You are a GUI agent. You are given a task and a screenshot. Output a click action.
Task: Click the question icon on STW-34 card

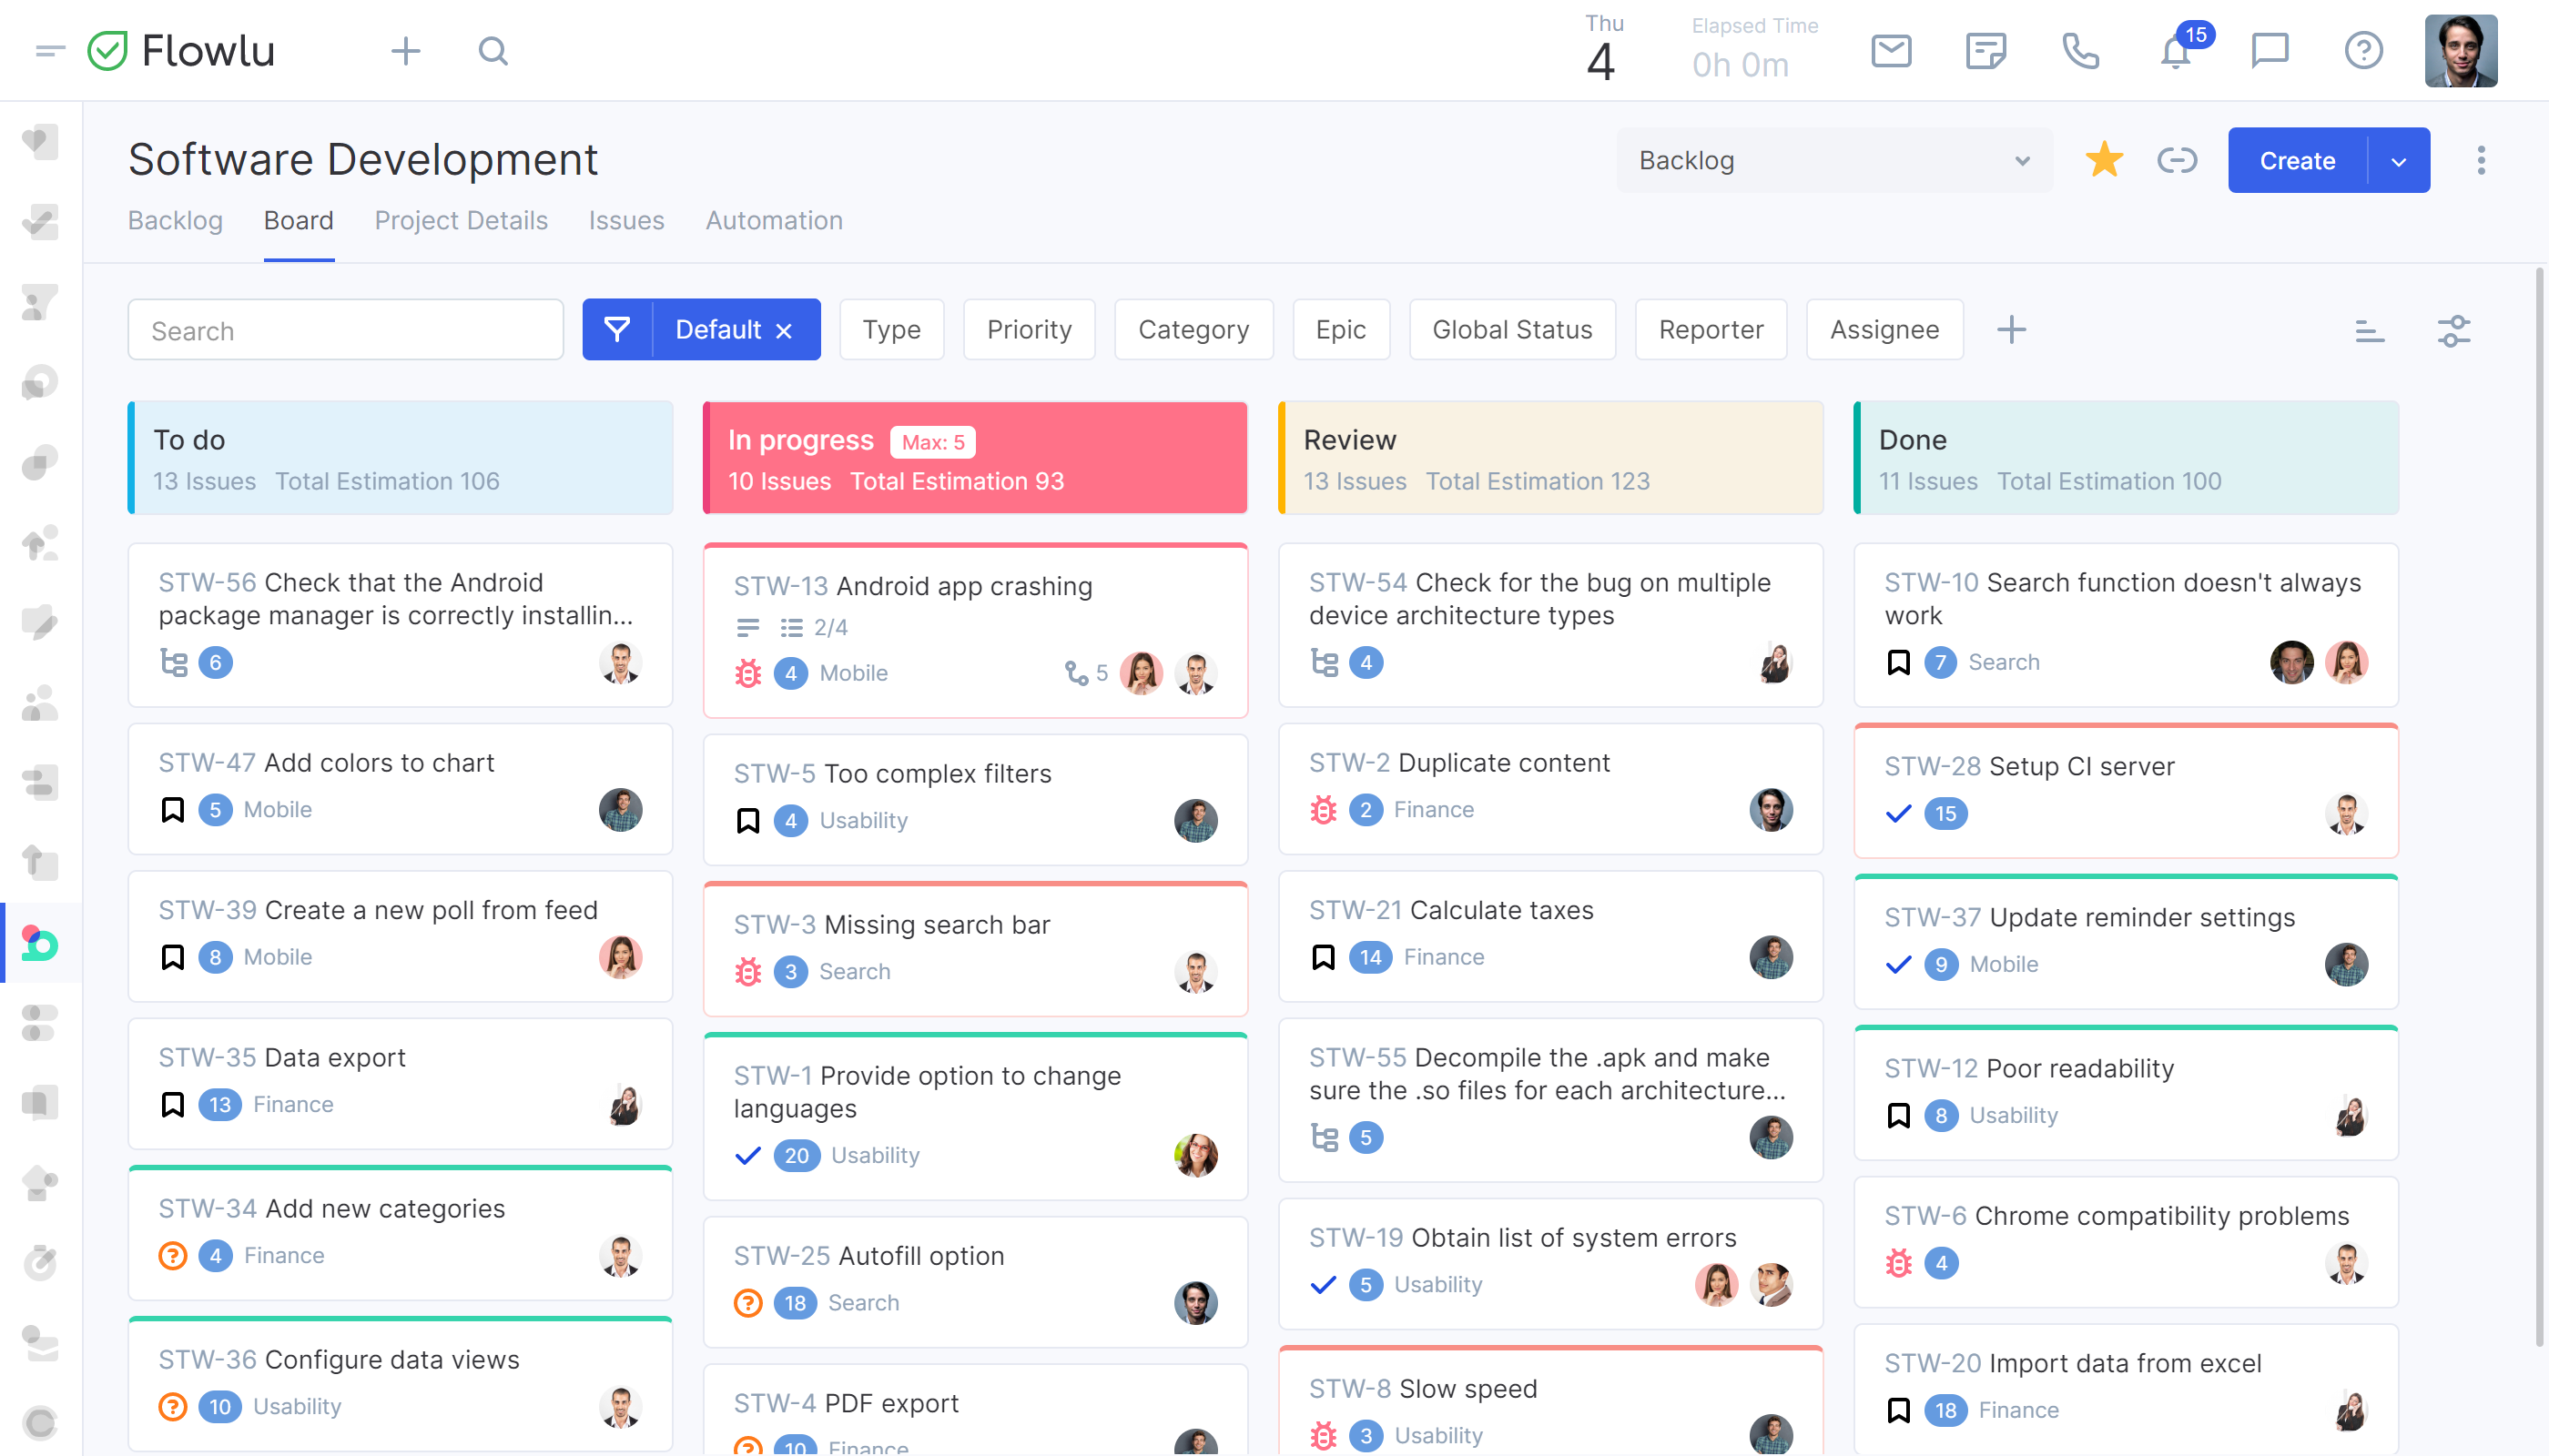[x=173, y=1255]
